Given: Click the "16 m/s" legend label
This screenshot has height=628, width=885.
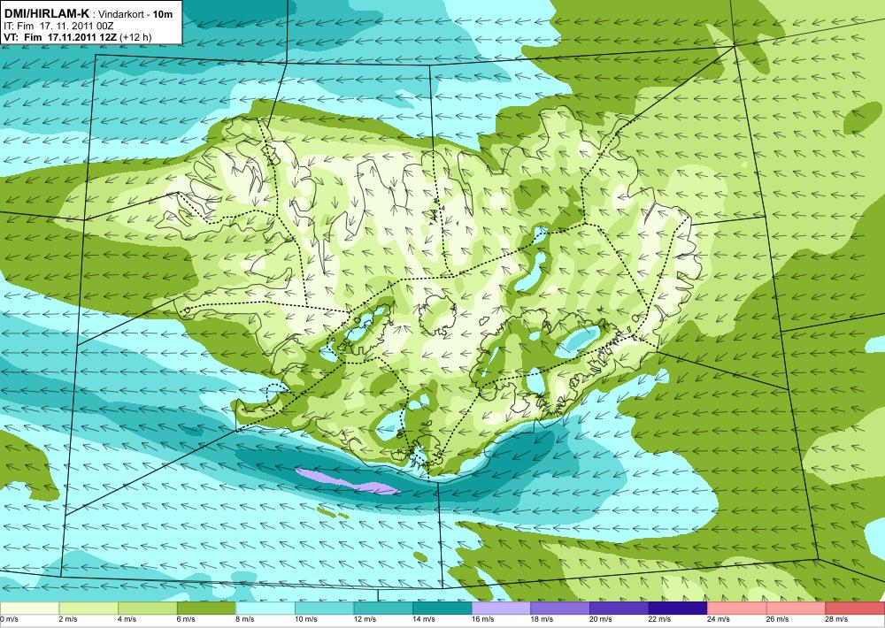Looking at the screenshot, I should 483,619.
